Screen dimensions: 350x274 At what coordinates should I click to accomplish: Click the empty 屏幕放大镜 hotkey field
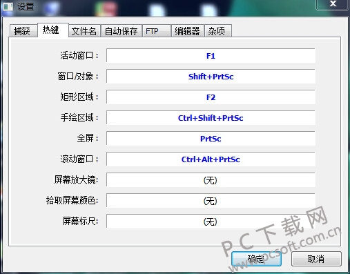(x=211, y=180)
